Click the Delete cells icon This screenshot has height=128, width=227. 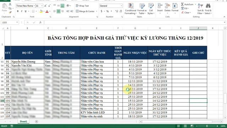[167, 6]
